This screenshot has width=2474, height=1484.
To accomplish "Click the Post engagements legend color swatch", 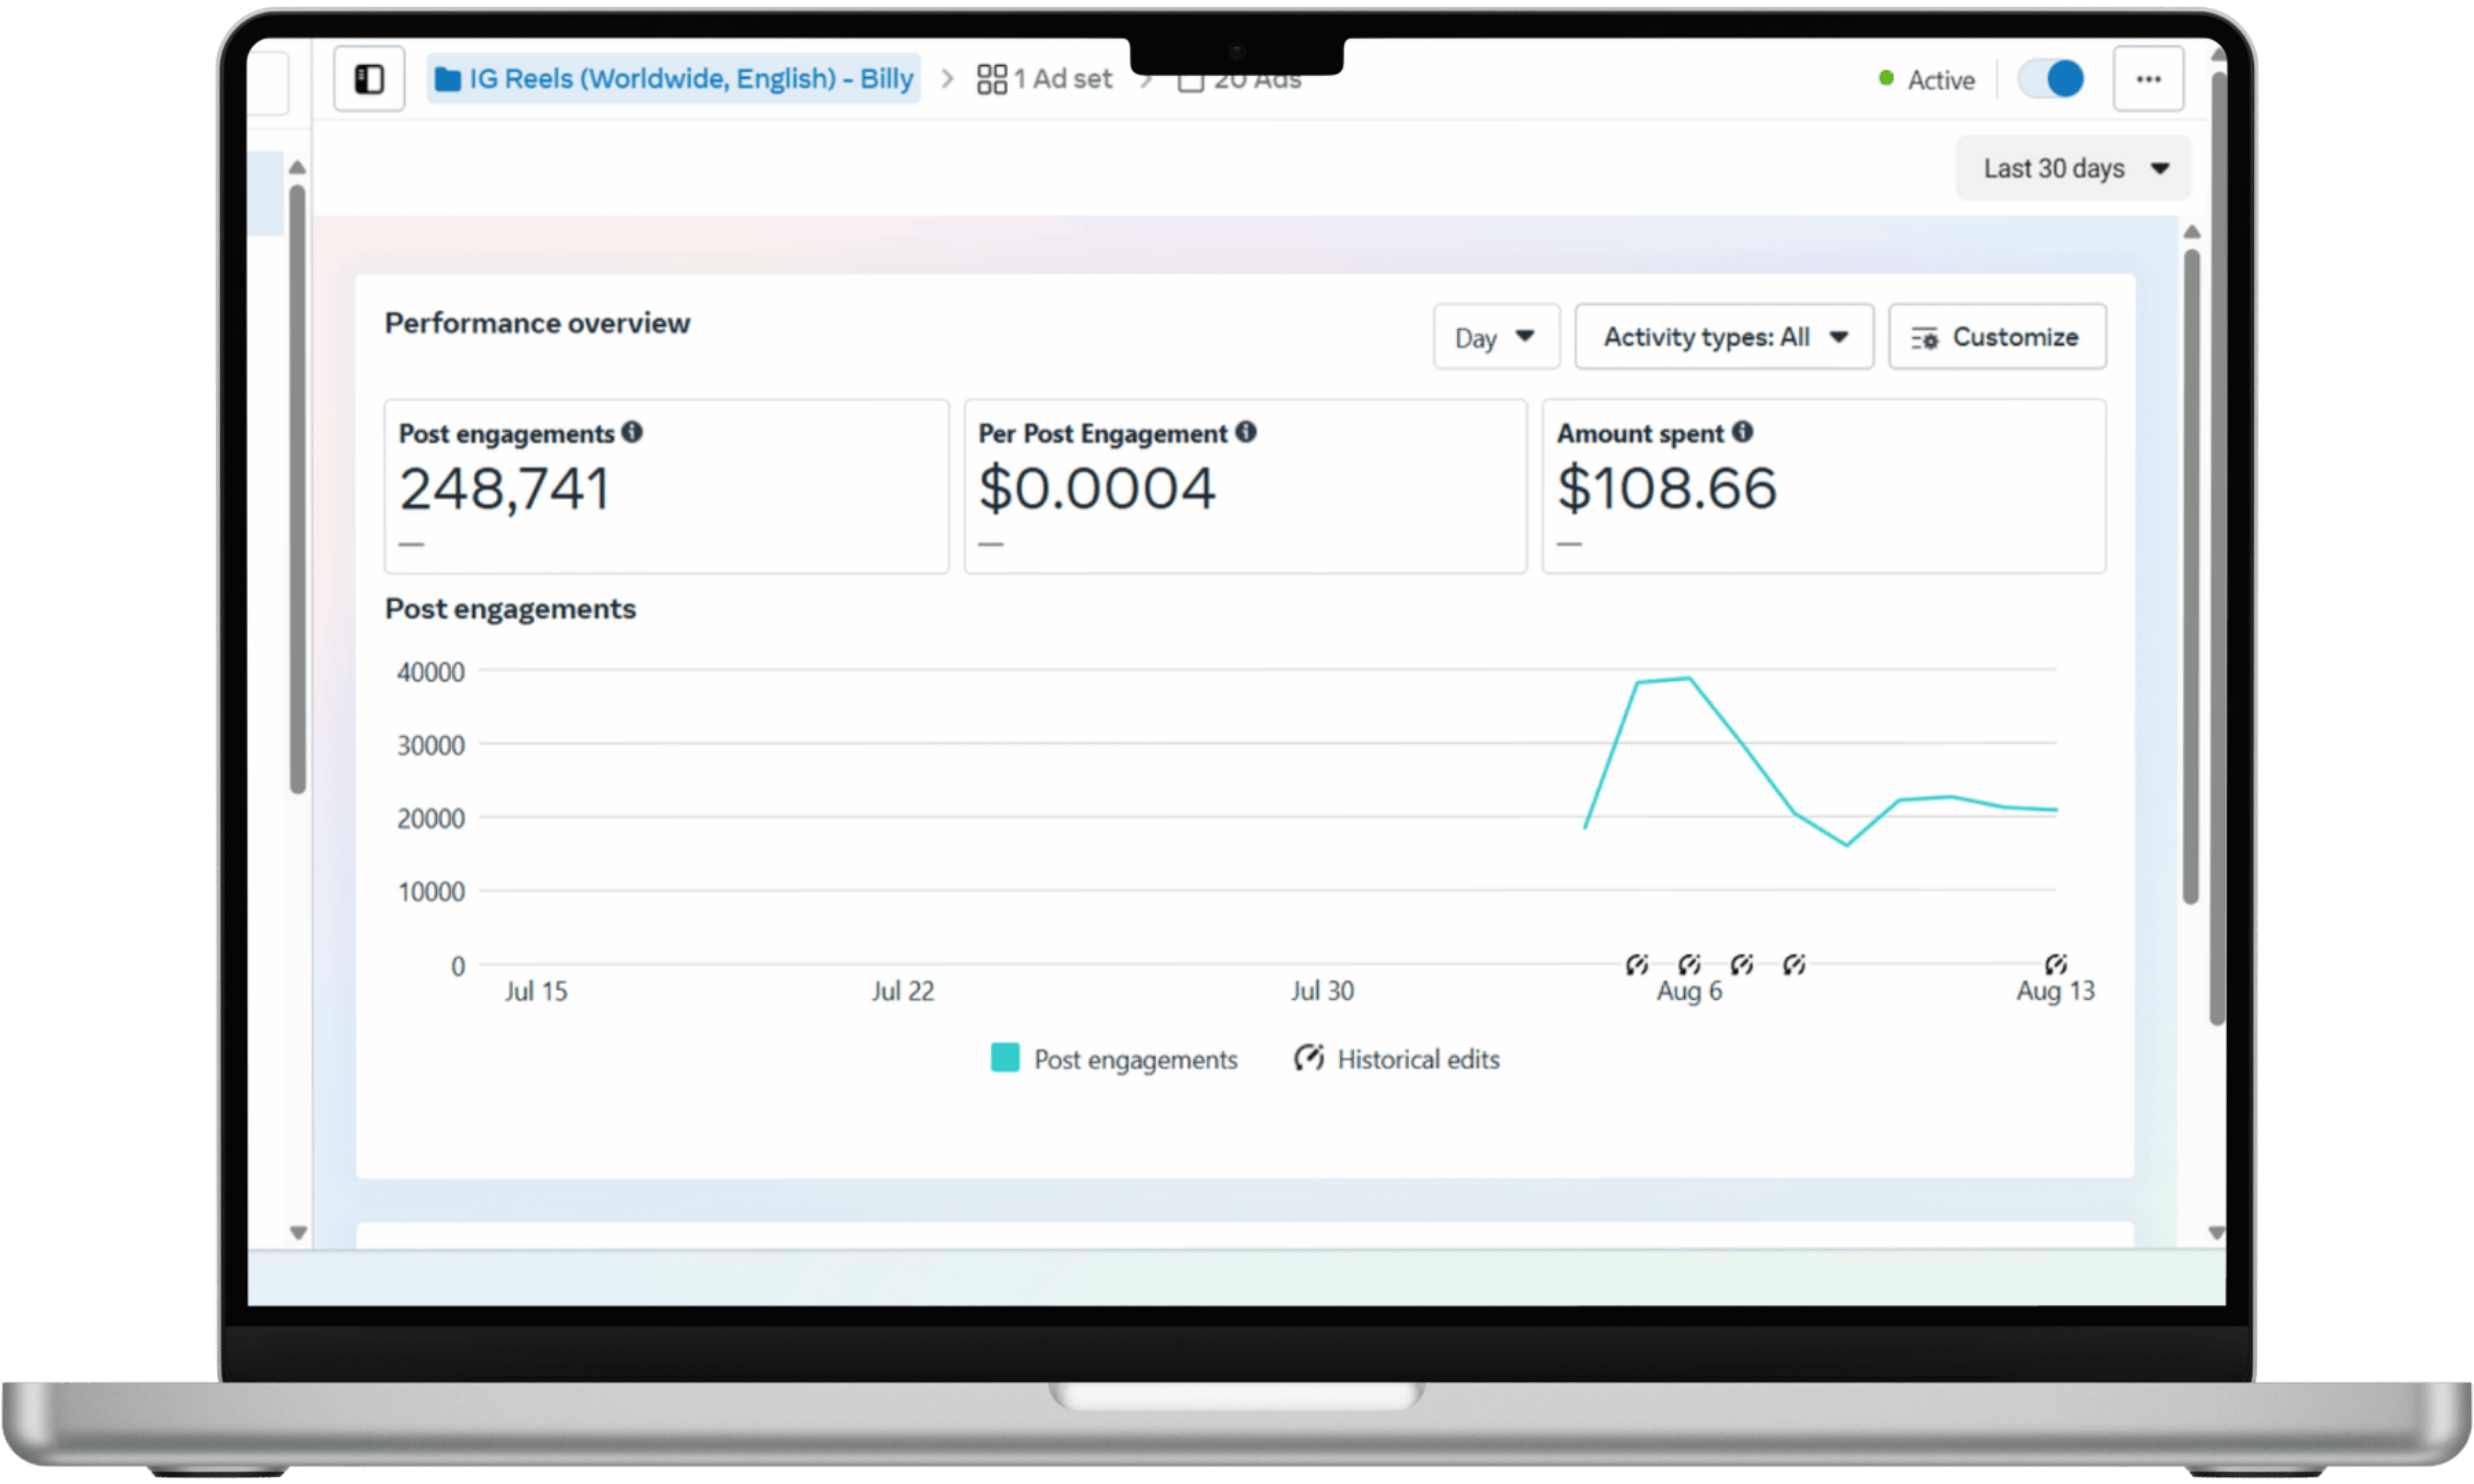I will coord(1005,1058).
